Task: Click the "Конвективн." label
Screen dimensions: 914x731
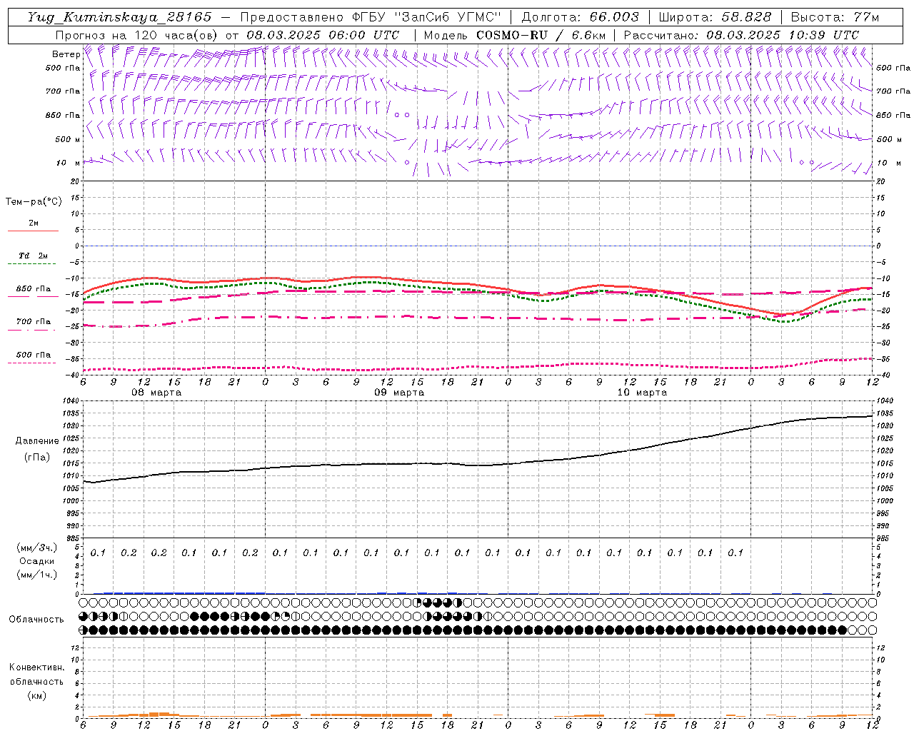Action: (36, 667)
